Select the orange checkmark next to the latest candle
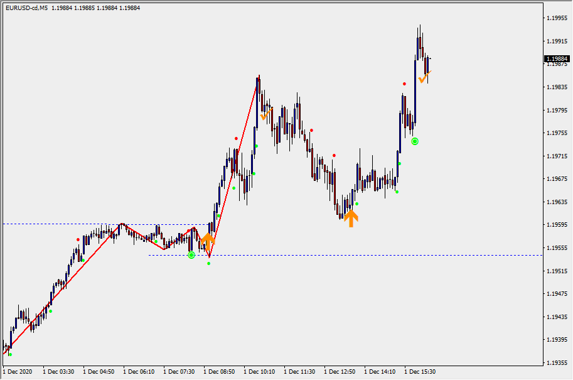Viewport: 573px width, 380px height. (x=424, y=77)
